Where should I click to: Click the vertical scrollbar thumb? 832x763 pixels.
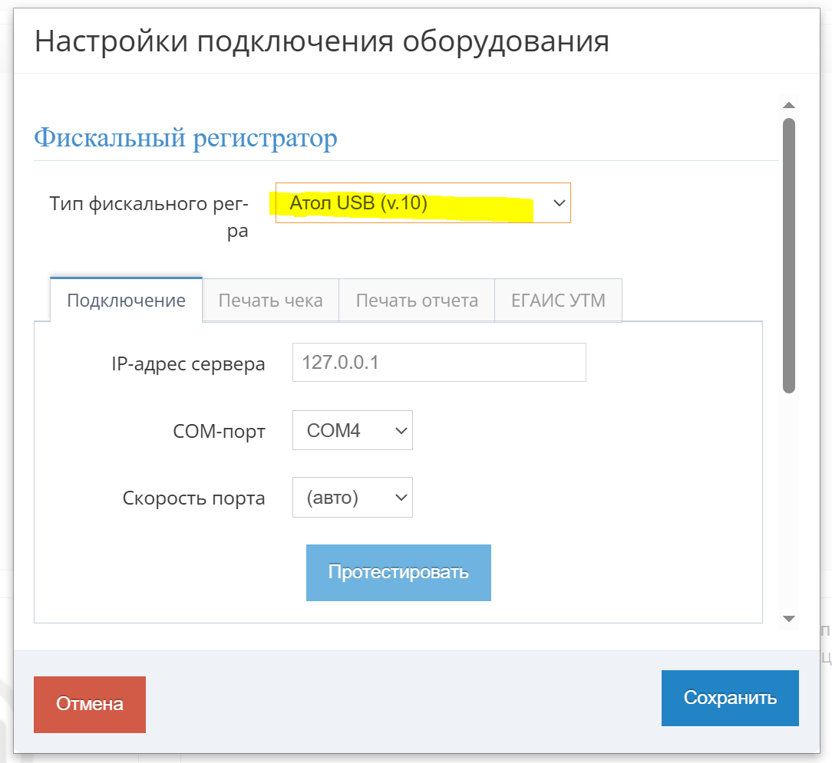click(x=788, y=255)
